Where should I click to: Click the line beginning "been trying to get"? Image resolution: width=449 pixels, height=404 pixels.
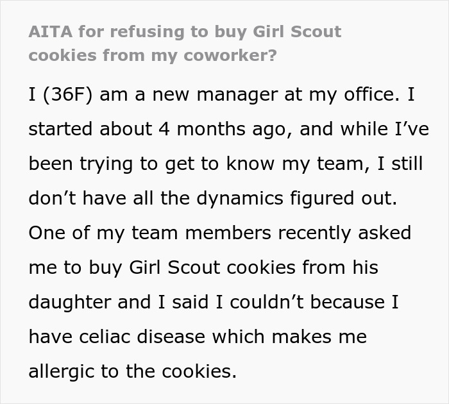tap(224, 164)
